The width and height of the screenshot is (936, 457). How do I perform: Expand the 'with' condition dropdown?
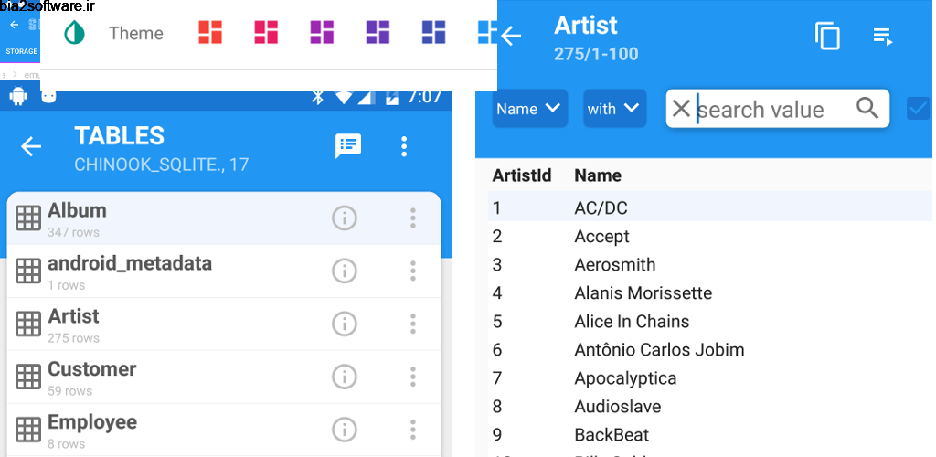coord(614,109)
